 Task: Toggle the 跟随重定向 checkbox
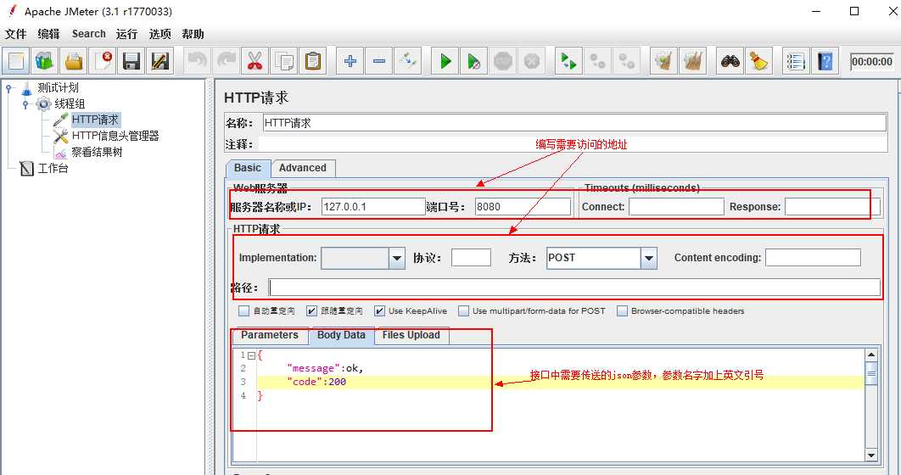click(x=311, y=310)
